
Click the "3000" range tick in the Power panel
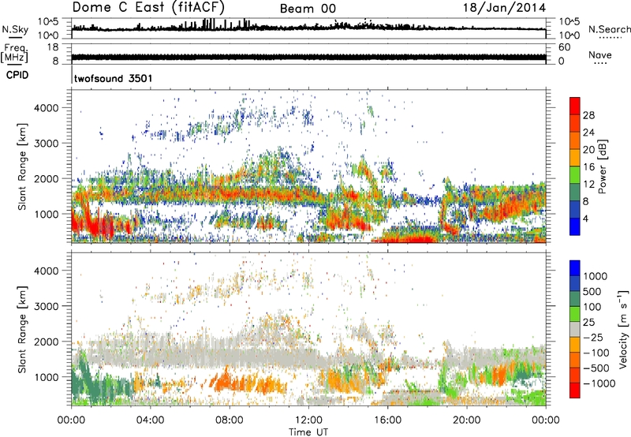pyautogui.click(x=46, y=144)
